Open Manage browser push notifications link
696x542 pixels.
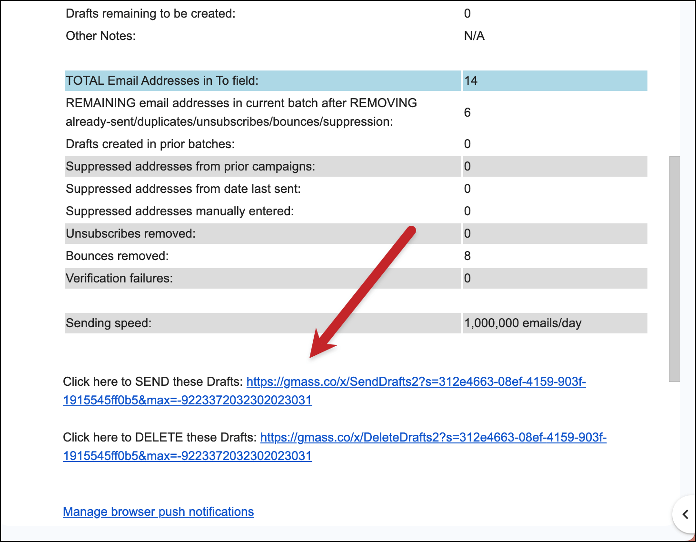coord(158,512)
